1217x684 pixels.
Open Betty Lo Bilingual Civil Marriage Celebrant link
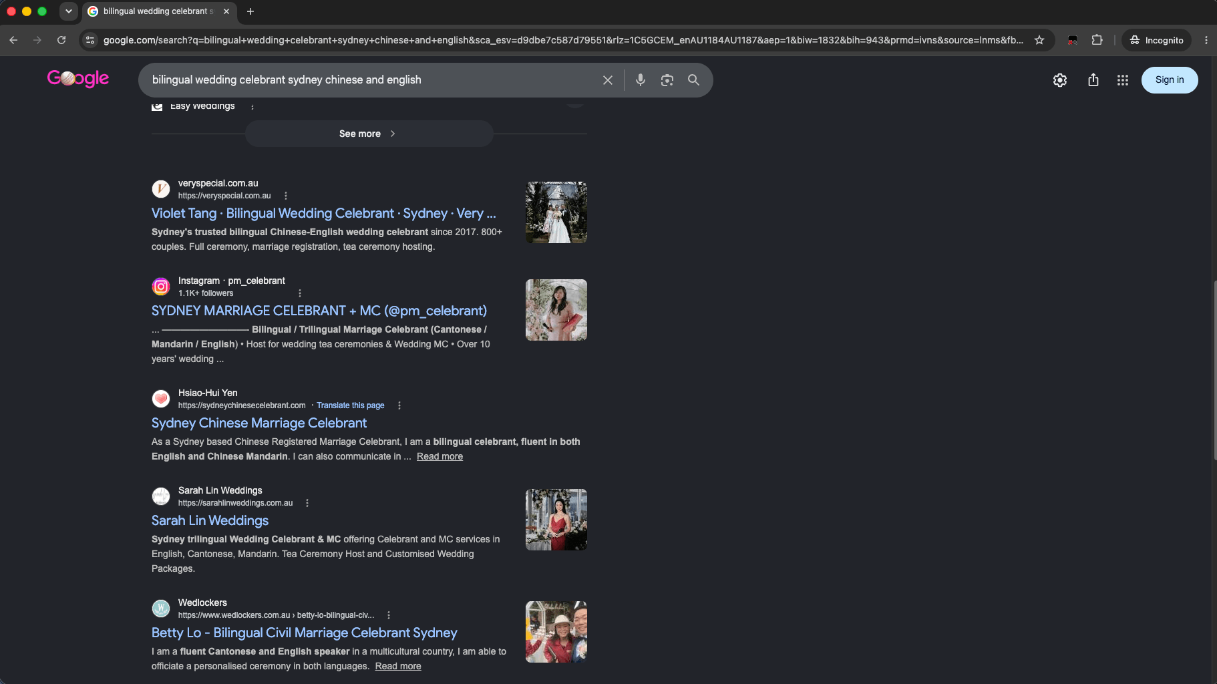tap(305, 633)
